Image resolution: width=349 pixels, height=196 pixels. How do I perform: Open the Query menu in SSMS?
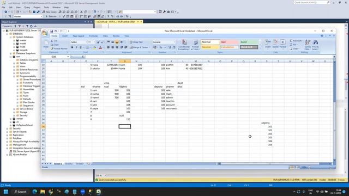(x=27, y=7)
